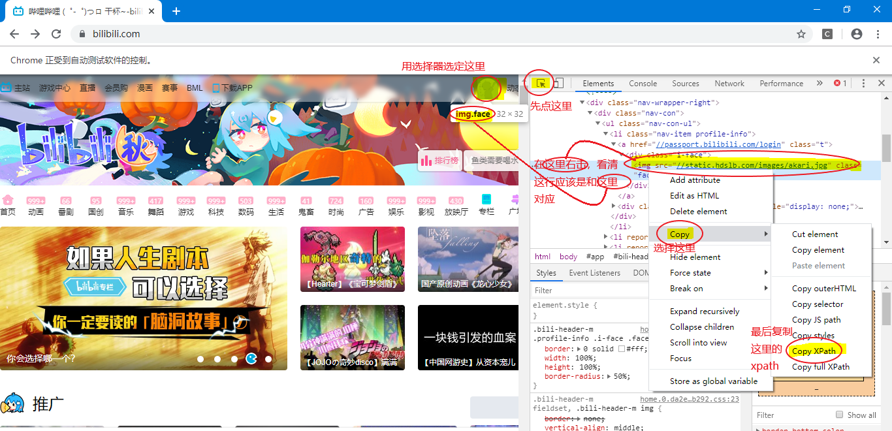Toggle the Show all checkbox in Computed pane
Screen dimensions: 892x431
[840, 415]
